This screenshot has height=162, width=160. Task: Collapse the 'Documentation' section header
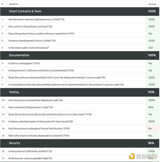tap(19, 55)
